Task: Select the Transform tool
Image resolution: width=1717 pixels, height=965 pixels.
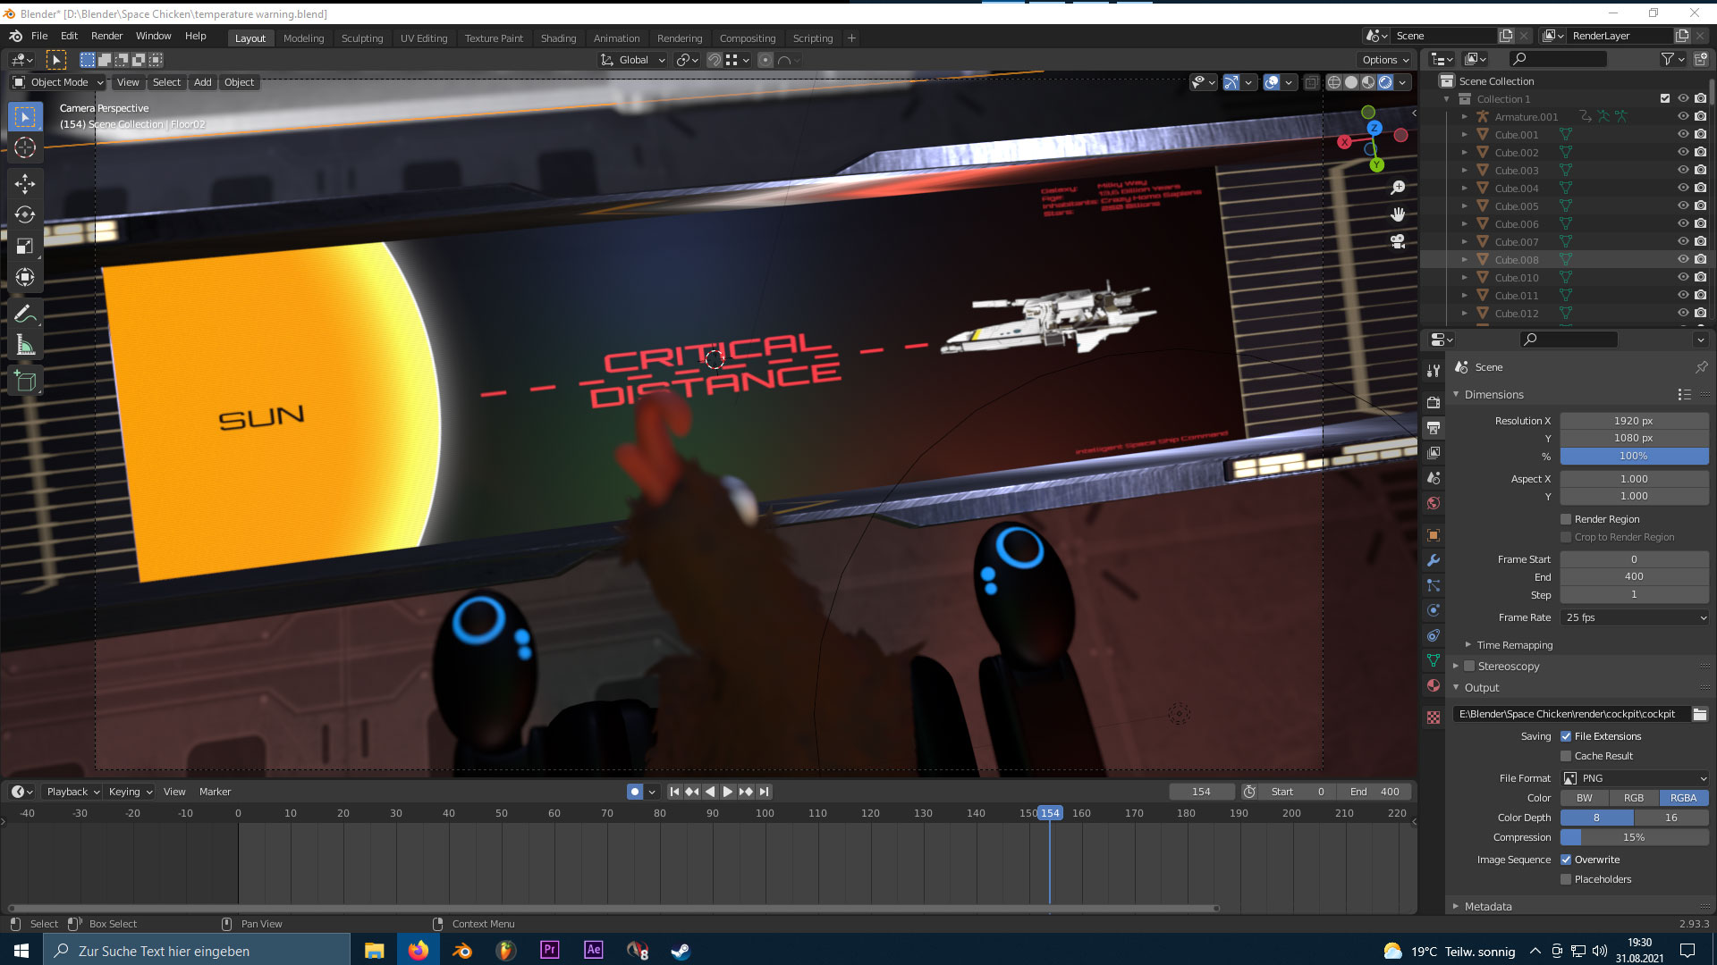Action: point(25,277)
